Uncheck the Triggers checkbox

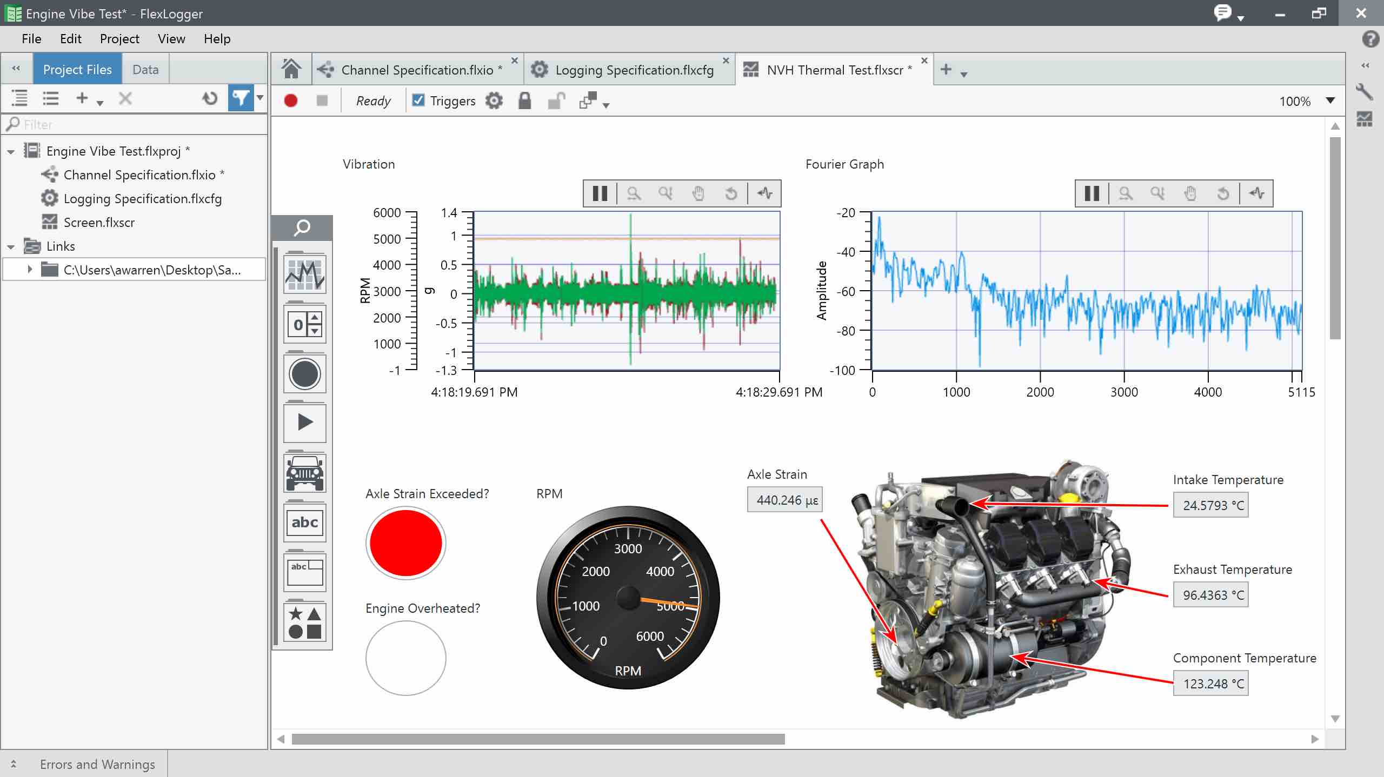(x=418, y=101)
